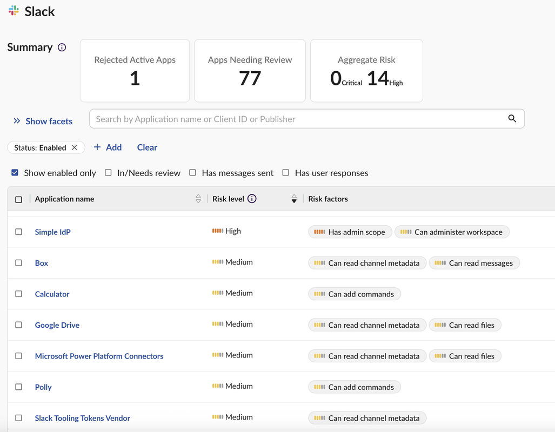Check Has user responses filter
The width and height of the screenshot is (555, 432).
click(286, 173)
